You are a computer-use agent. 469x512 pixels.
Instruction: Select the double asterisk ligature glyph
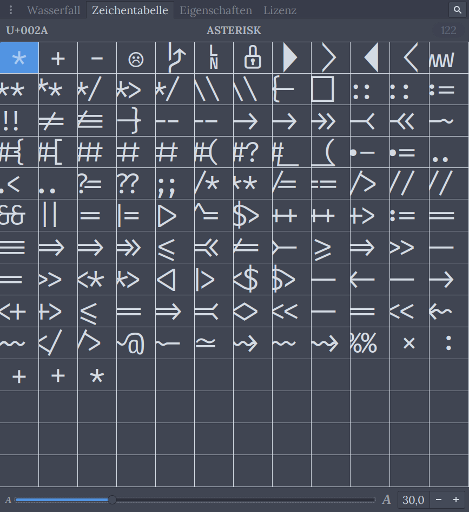(x=19, y=89)
